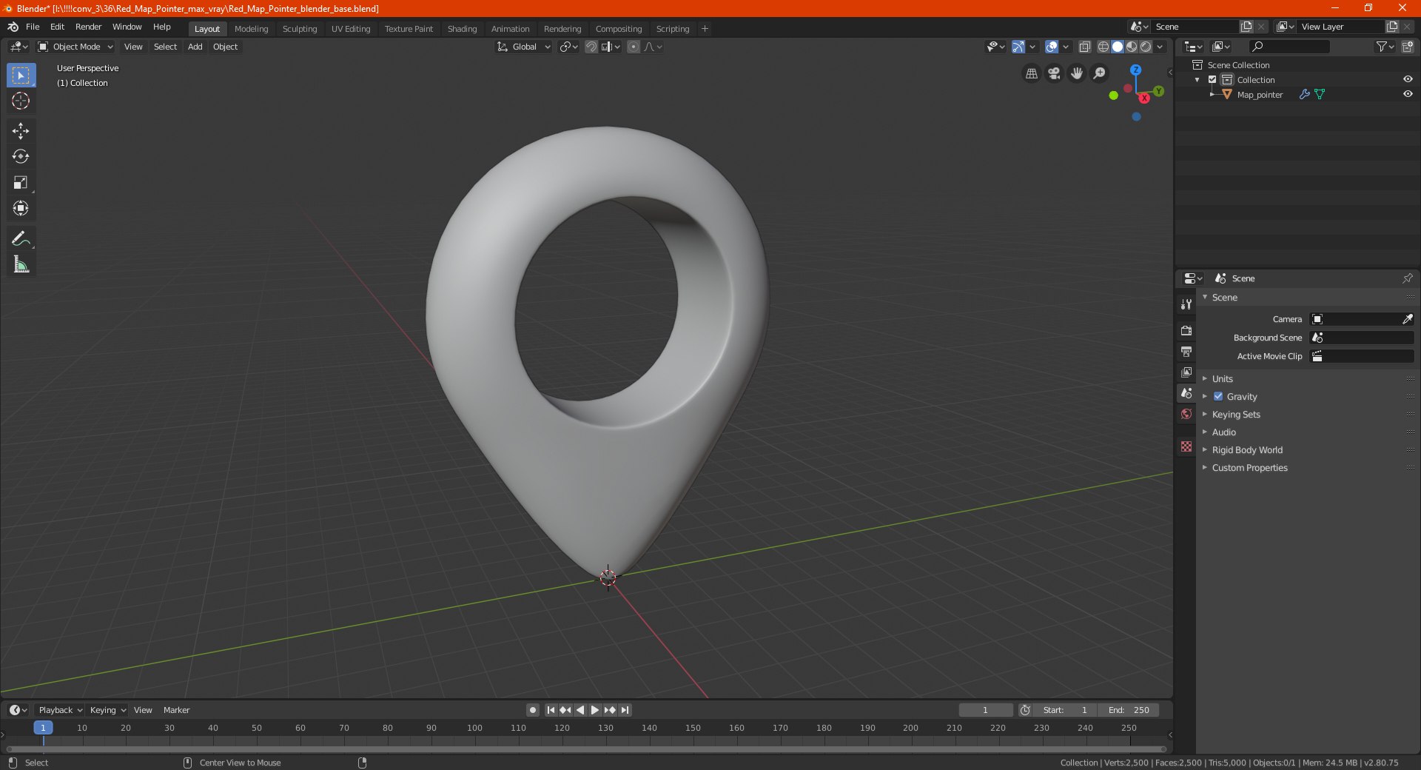Screen dimensions: 1421x770
Task: Play the animation forward
Action: tap(594, 710)
